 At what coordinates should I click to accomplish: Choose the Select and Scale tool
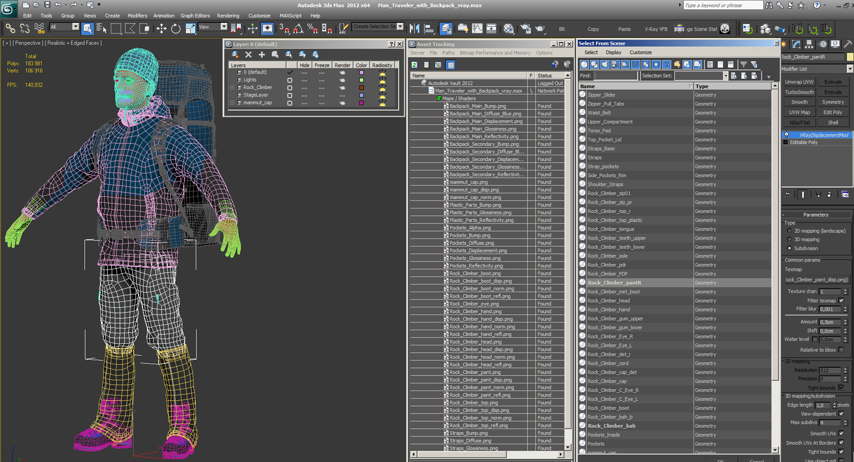point(190,28)
